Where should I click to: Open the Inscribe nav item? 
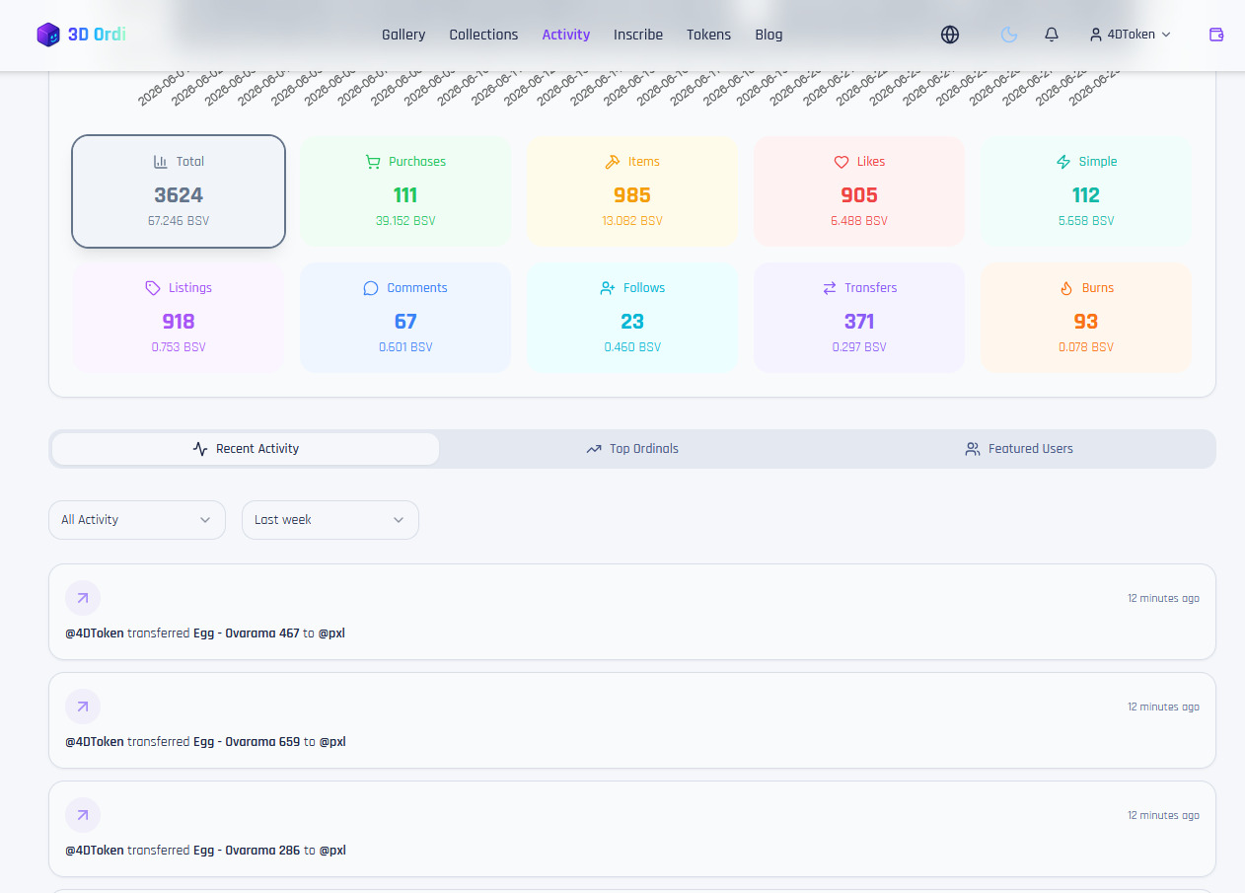coord(638,35)
